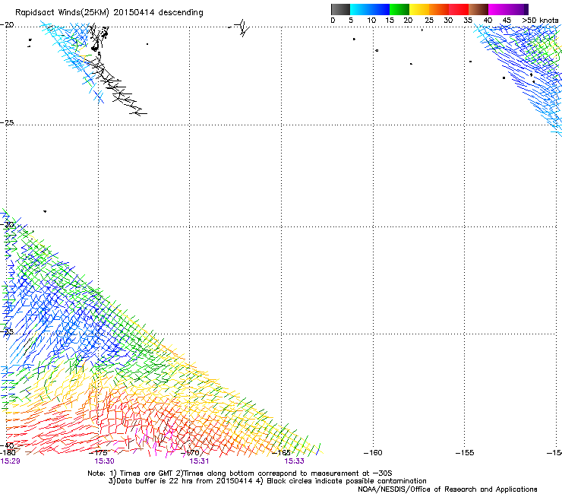562x494 pixels.
Task: Click the '-155' longitude axis label
Action: pos(465,453)
